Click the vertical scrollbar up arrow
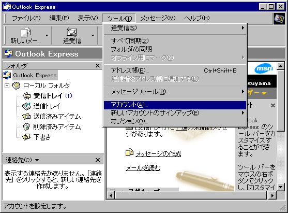Screen dimensions: 288x213 coord(281,66)
